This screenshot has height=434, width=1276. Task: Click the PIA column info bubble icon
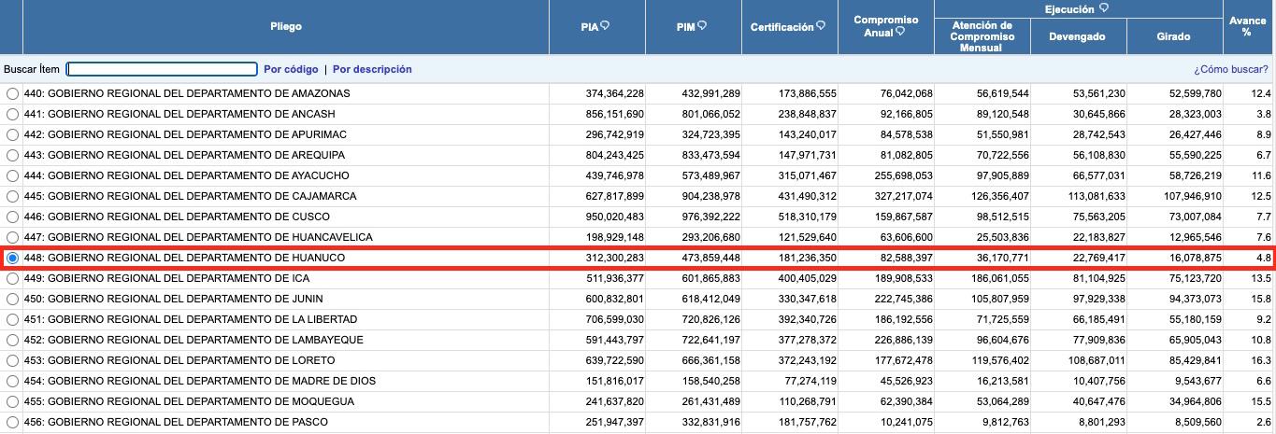[x=606, y=26]
